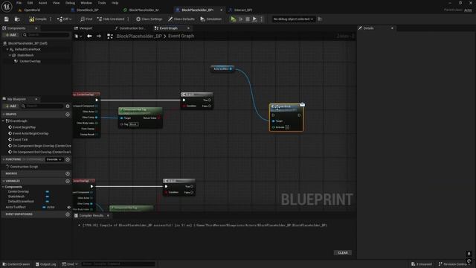Select StaticMesh in the Components tree

pos(25,55)
